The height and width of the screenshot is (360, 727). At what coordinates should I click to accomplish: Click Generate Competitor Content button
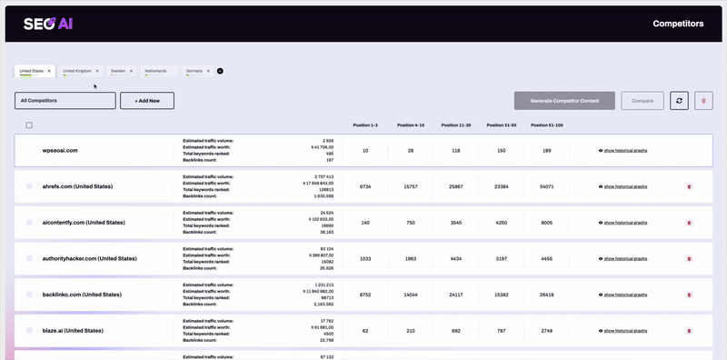coord(564,101)
